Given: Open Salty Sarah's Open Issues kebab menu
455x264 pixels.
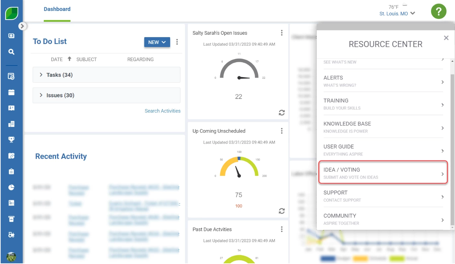Looking at the screenshot, I should pyautogui.click(x=282, y=33).
